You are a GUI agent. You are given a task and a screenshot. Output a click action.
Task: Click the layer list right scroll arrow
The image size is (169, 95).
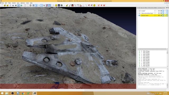coord(167,49)
